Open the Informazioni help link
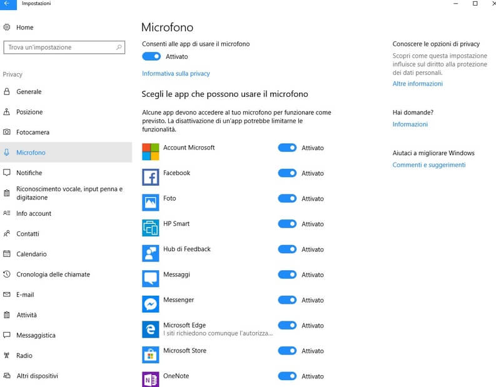496x387 pixels. (x=410, y=124)
